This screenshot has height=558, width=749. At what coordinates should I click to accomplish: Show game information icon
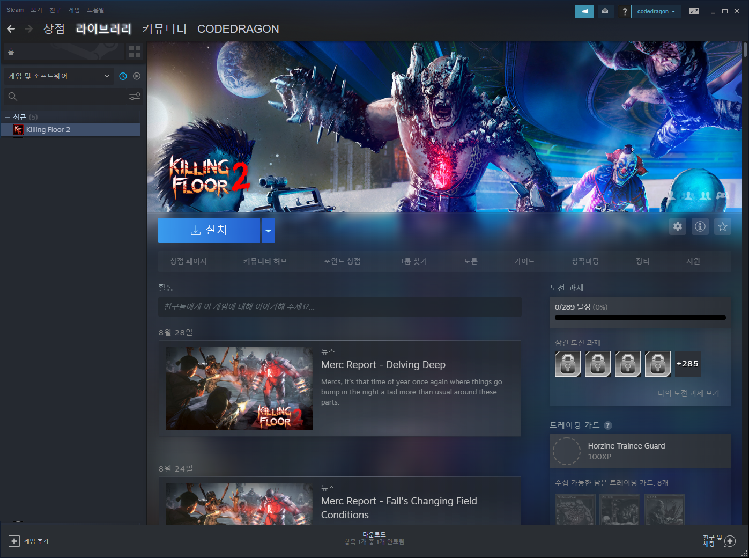(x=700, y=226)
